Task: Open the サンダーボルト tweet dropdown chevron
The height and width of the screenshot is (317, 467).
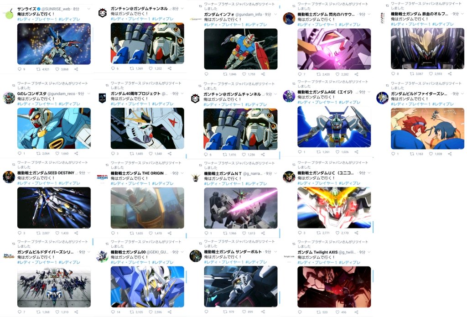Action: pos(275,252)
